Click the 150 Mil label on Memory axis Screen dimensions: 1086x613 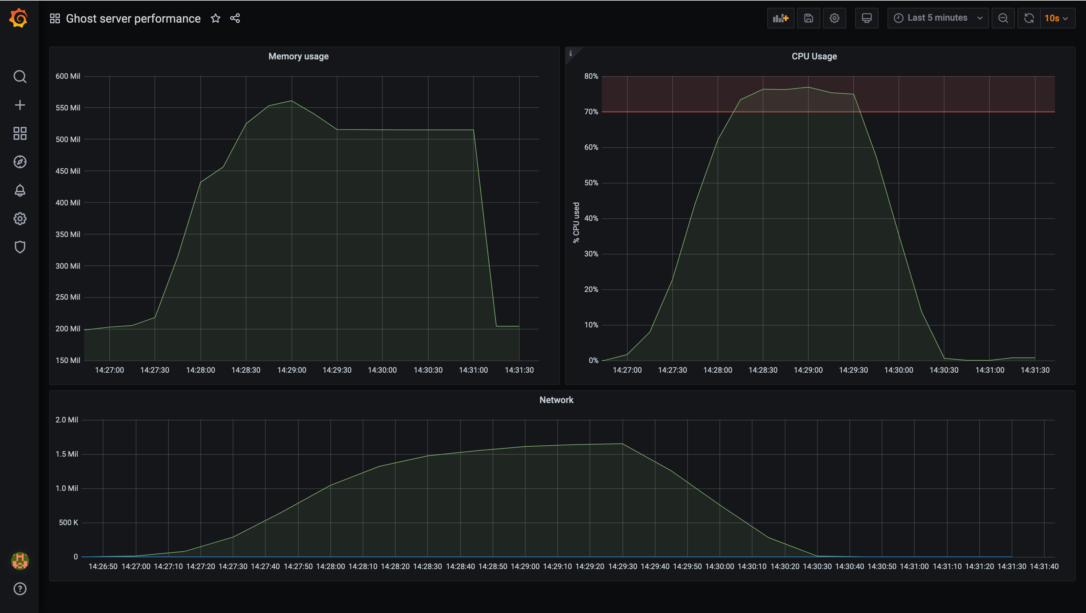click(68, 360)
